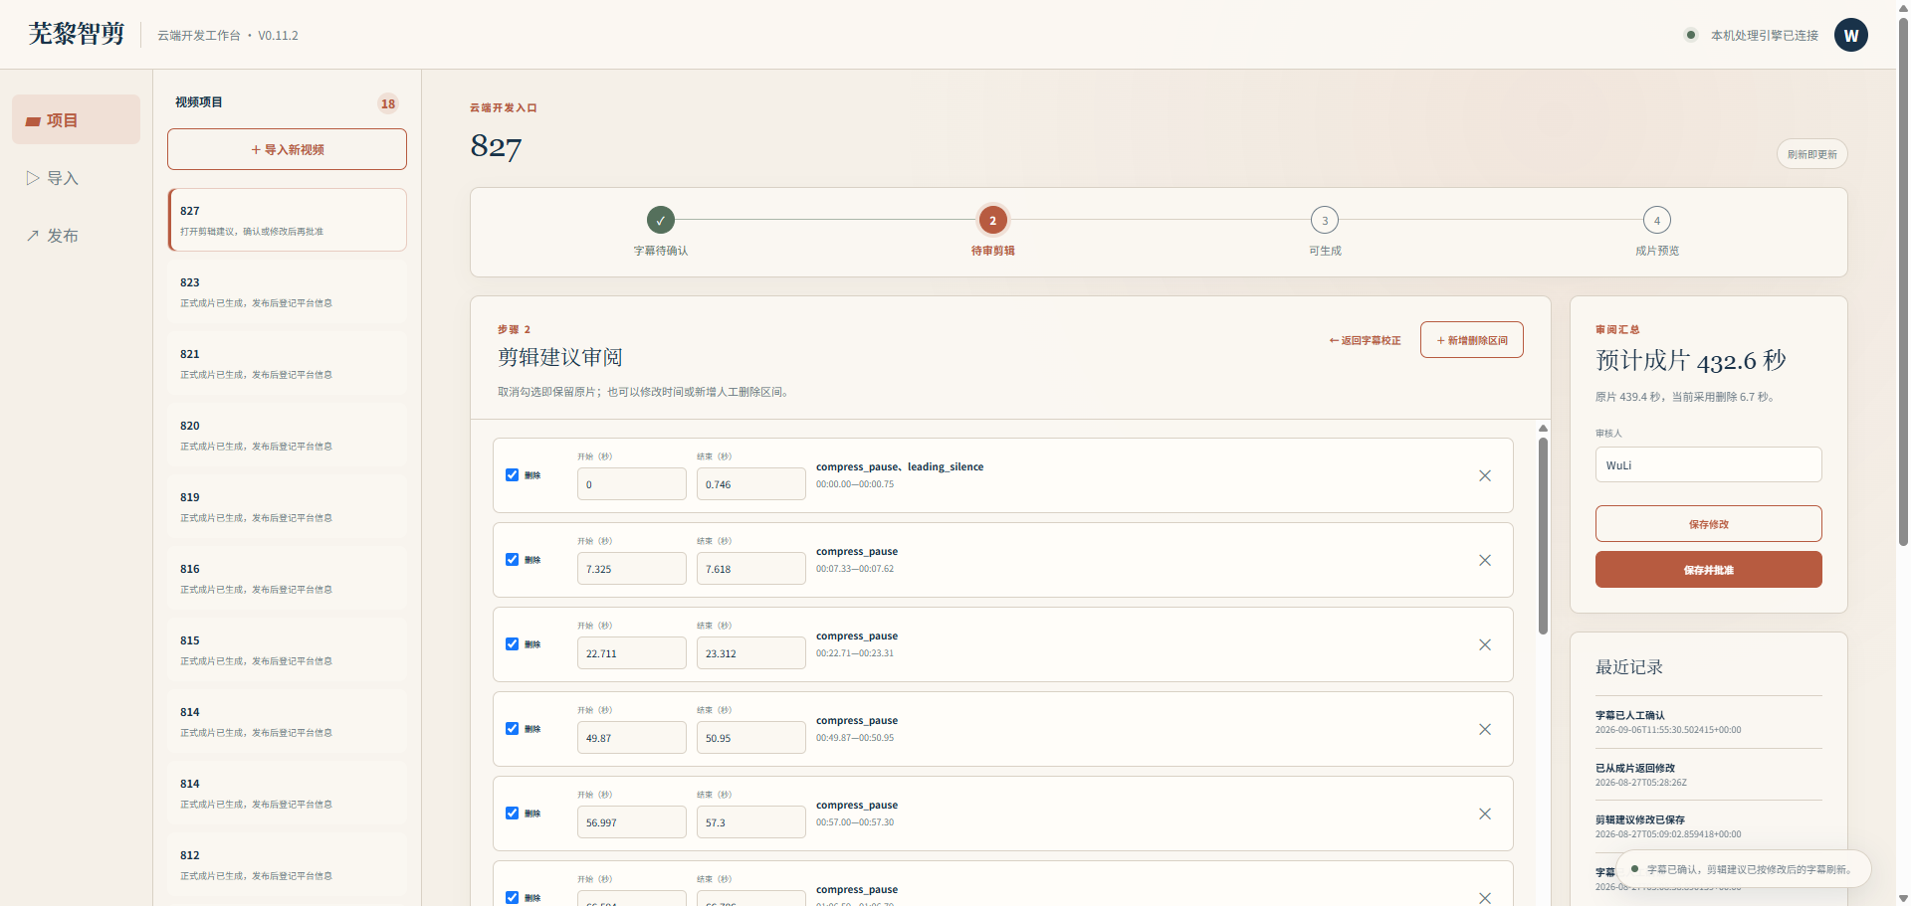Select video project 816

point(287,578)
